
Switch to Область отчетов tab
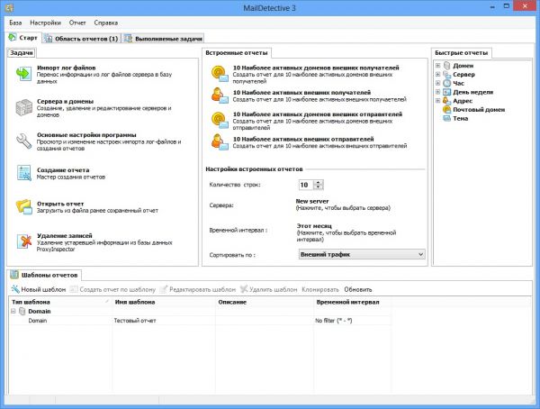[82, 39]
